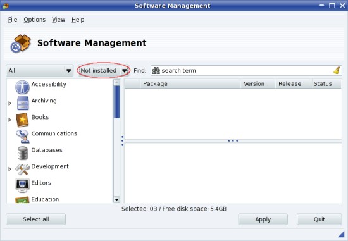The image size is (348, 241).
Task: Sort by the Release column header
Action: 294,84
